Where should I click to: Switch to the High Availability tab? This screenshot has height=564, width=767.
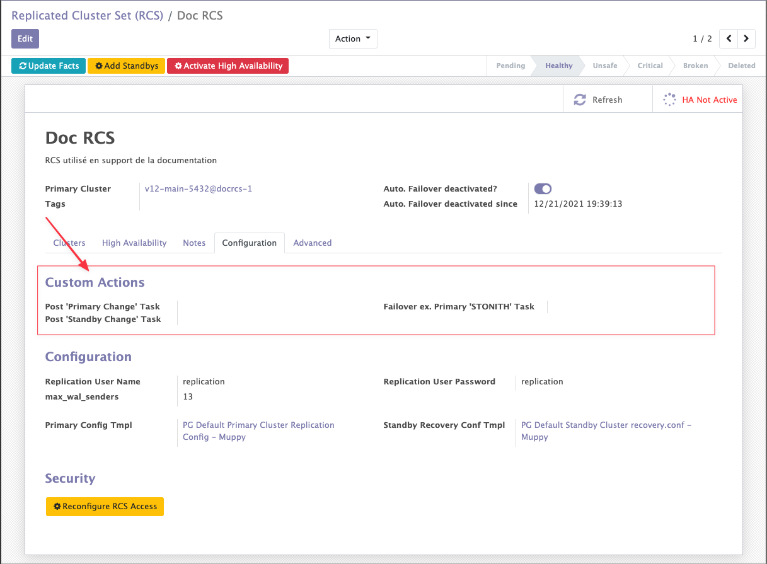pyautogui.click(x=134, y=243)
